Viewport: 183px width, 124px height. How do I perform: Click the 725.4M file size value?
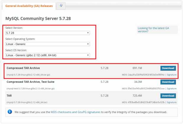click(137, 96)
